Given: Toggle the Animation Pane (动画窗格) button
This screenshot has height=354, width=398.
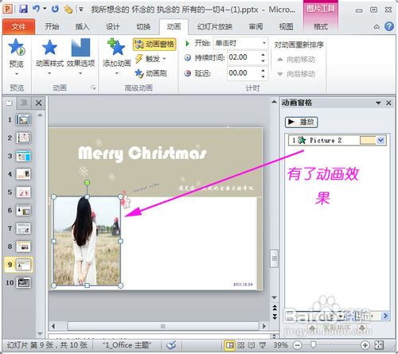Looking at the screenshot, I should point(154,44).
